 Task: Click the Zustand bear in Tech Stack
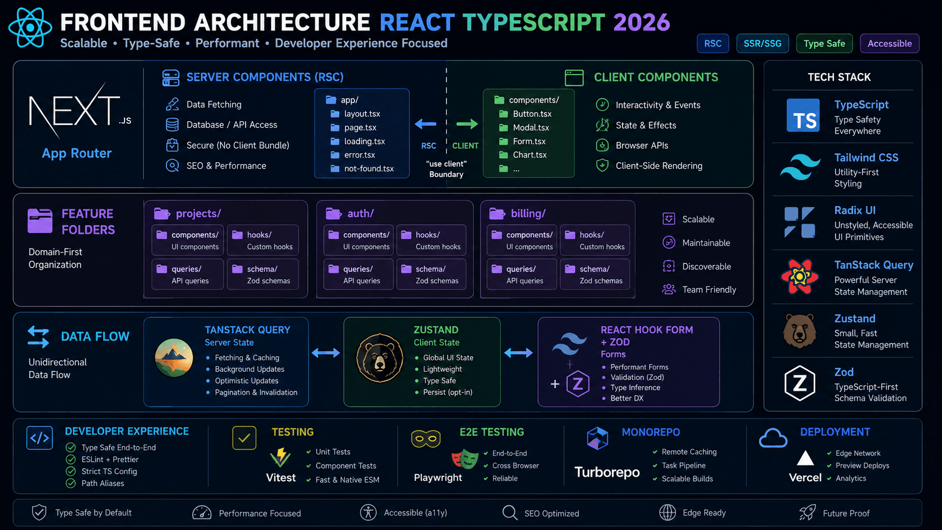pos(799,331)
